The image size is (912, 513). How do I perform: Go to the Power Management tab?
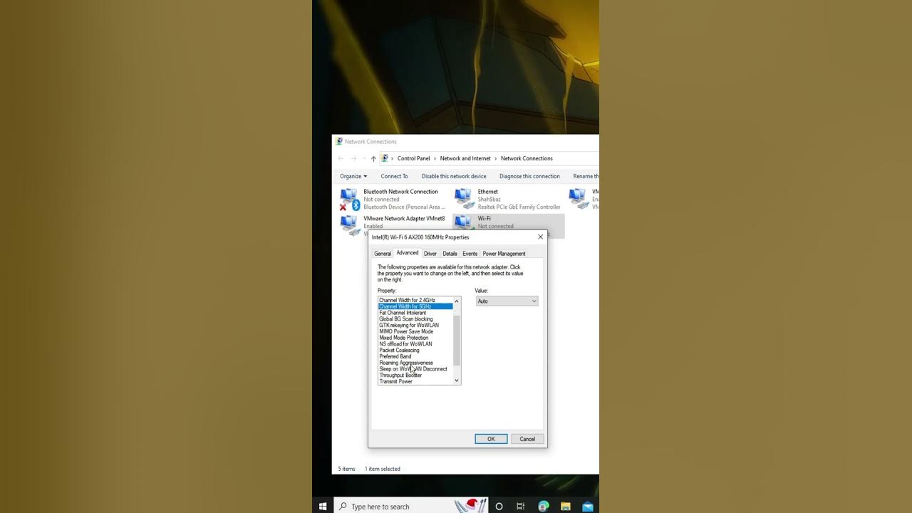pos(504,254)
